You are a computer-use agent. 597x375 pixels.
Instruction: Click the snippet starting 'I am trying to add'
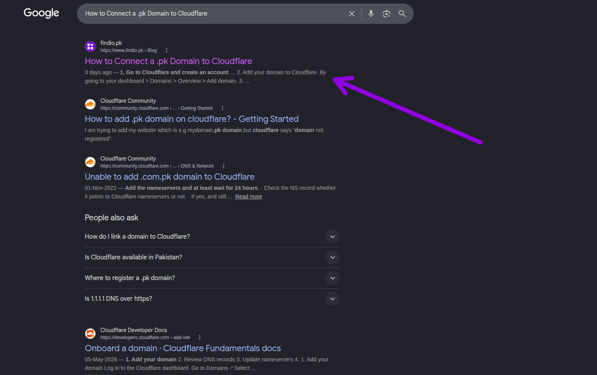point(204,134)
